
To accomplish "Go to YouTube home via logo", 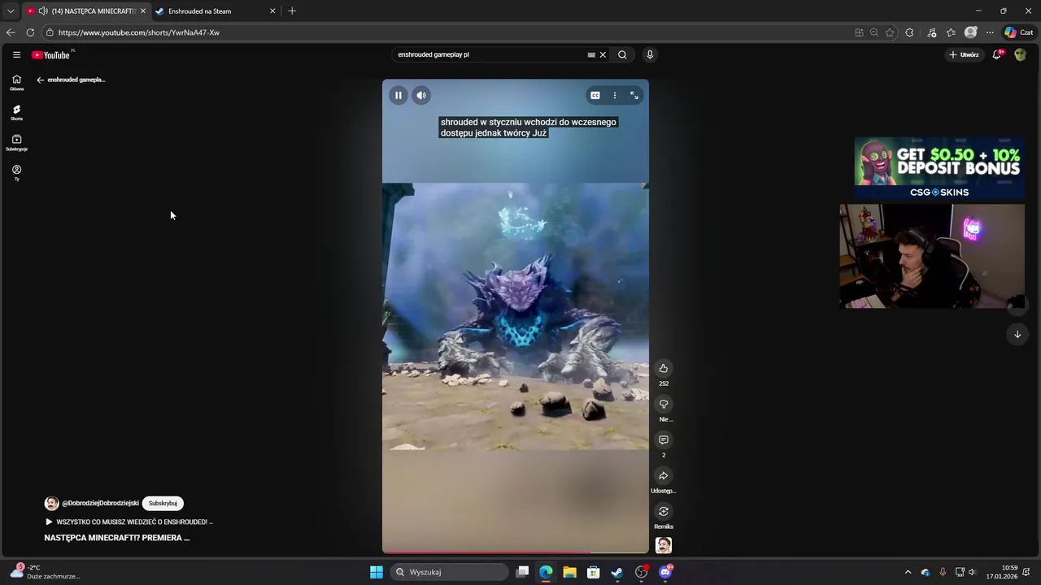I will (x=50, y=54).
